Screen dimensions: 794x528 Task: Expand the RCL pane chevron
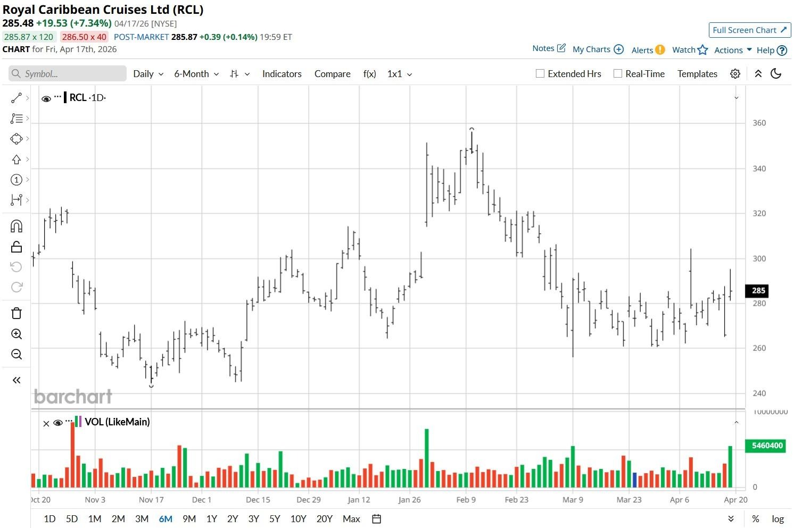[x=737, y=98]
